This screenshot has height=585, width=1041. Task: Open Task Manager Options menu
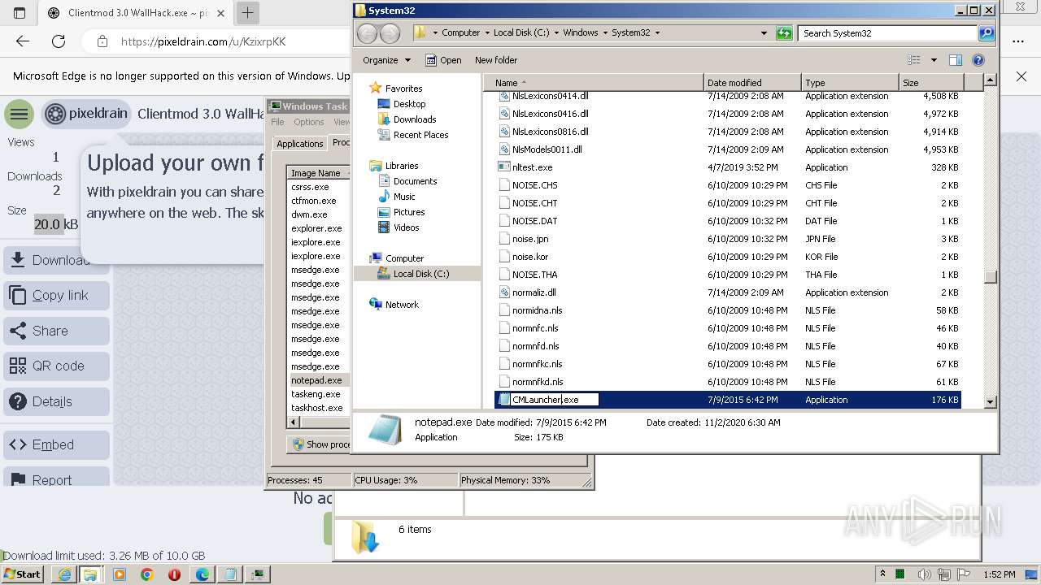pos(309,122)
